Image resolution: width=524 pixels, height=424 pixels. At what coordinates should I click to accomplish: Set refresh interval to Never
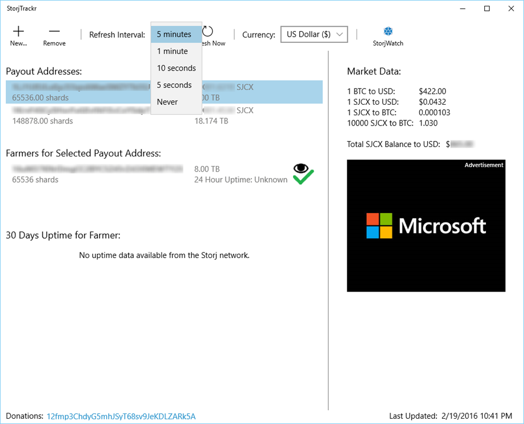click(x=176, y=102)
